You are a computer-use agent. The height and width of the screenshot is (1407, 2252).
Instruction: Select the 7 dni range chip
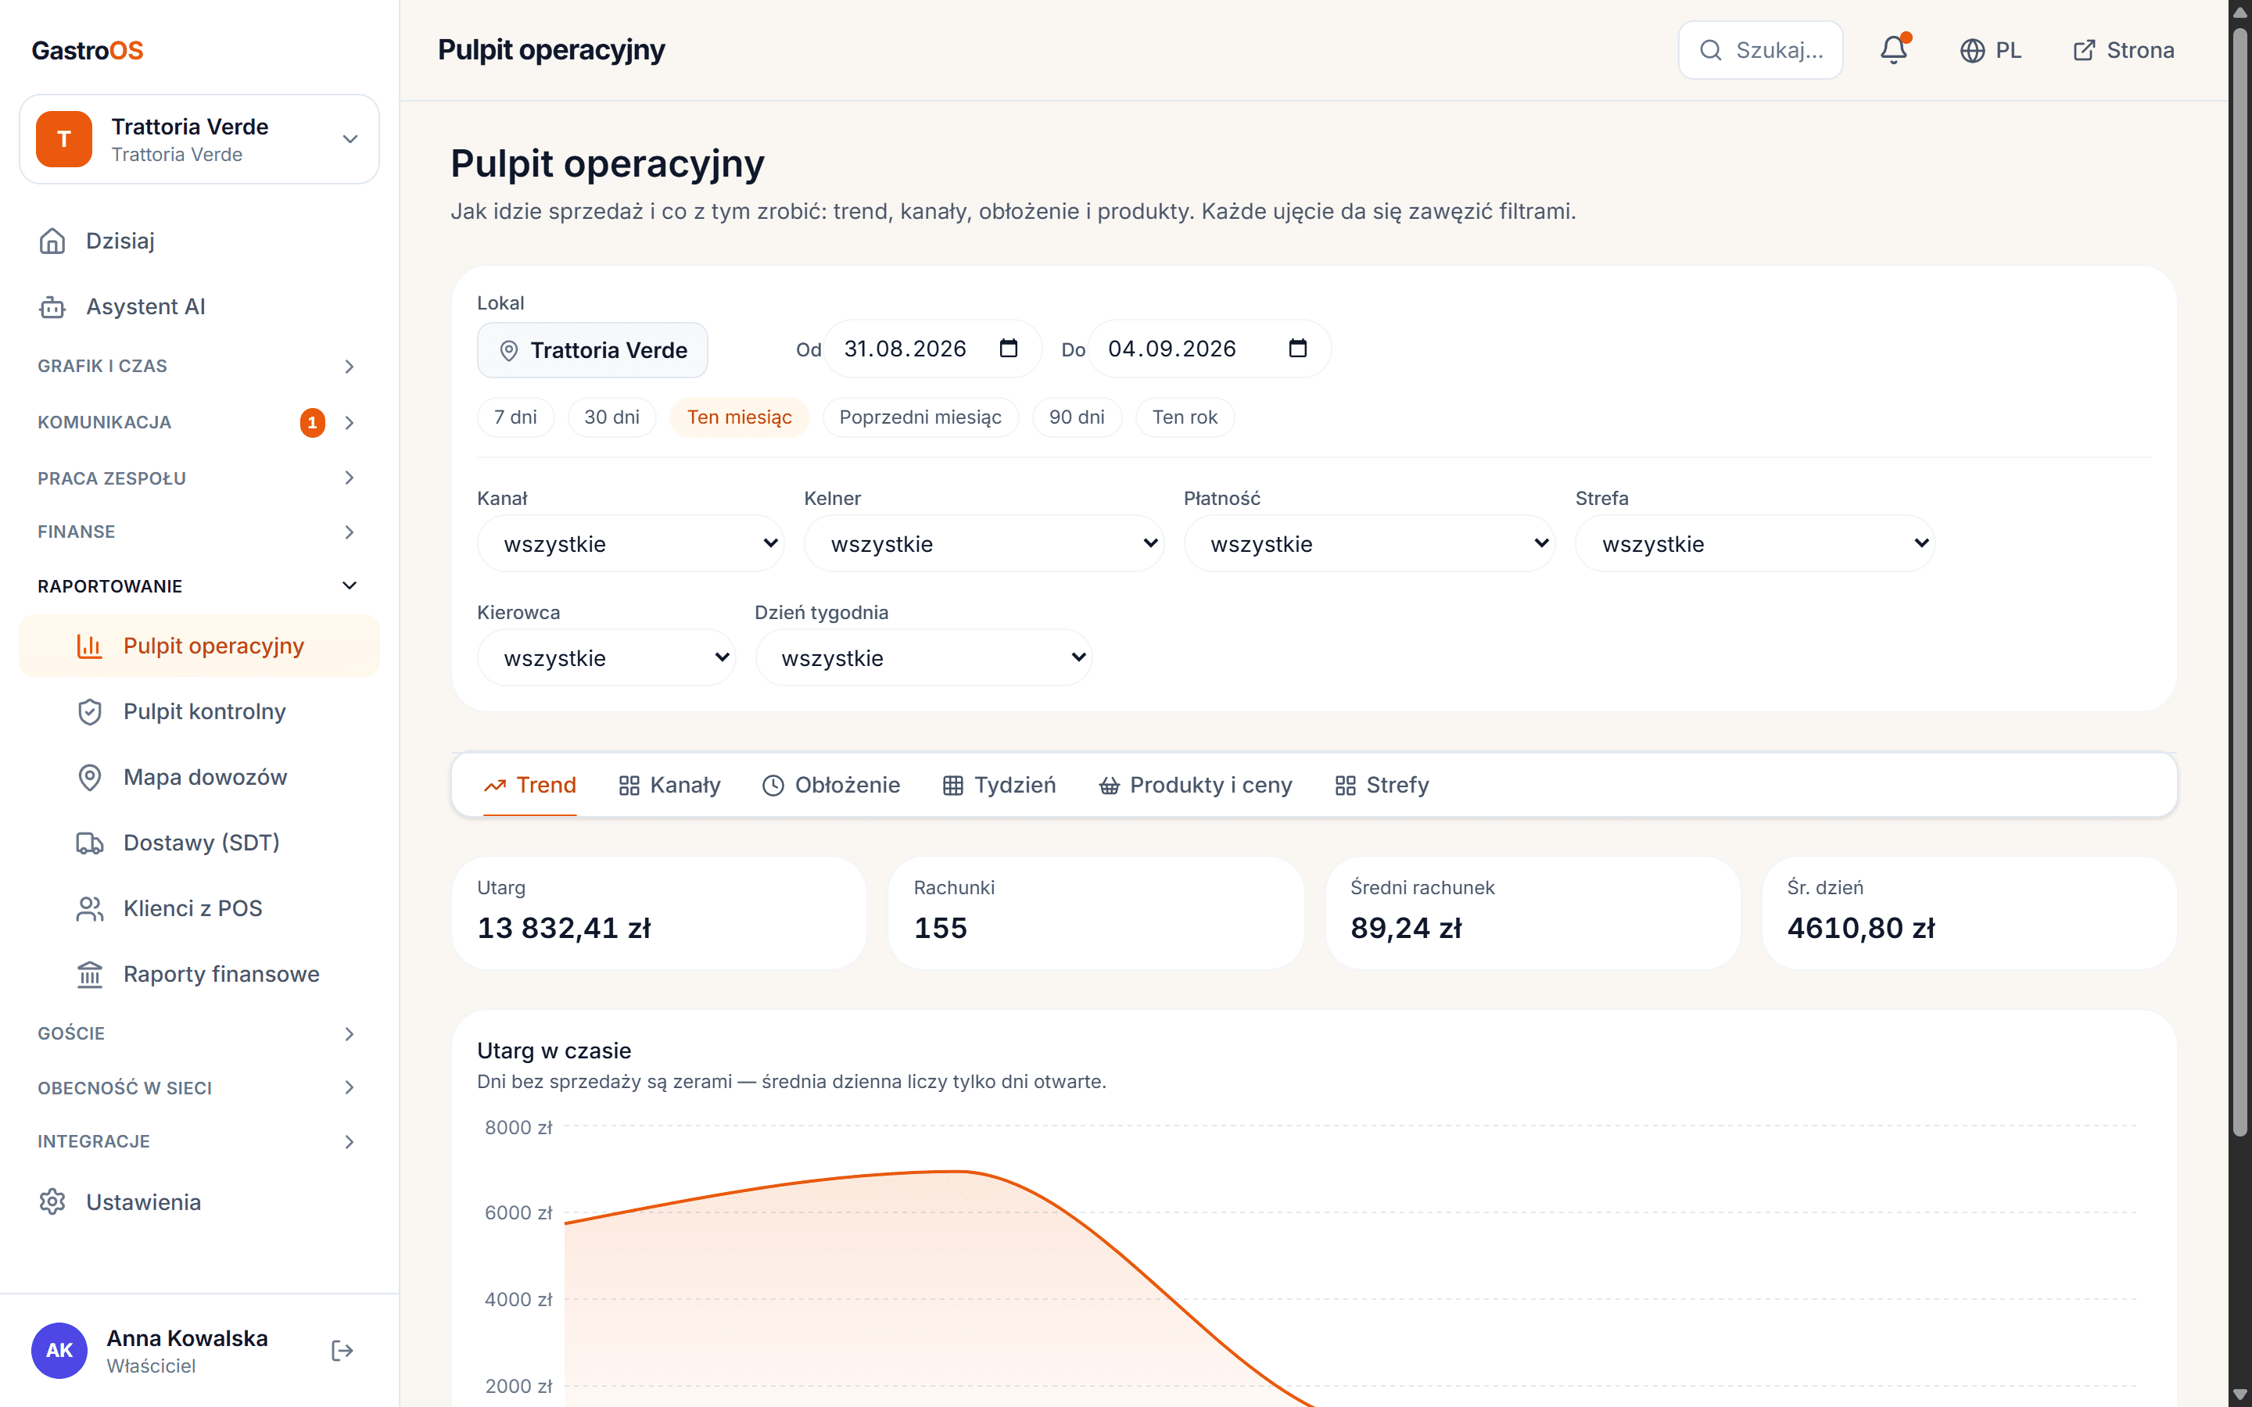515,417
